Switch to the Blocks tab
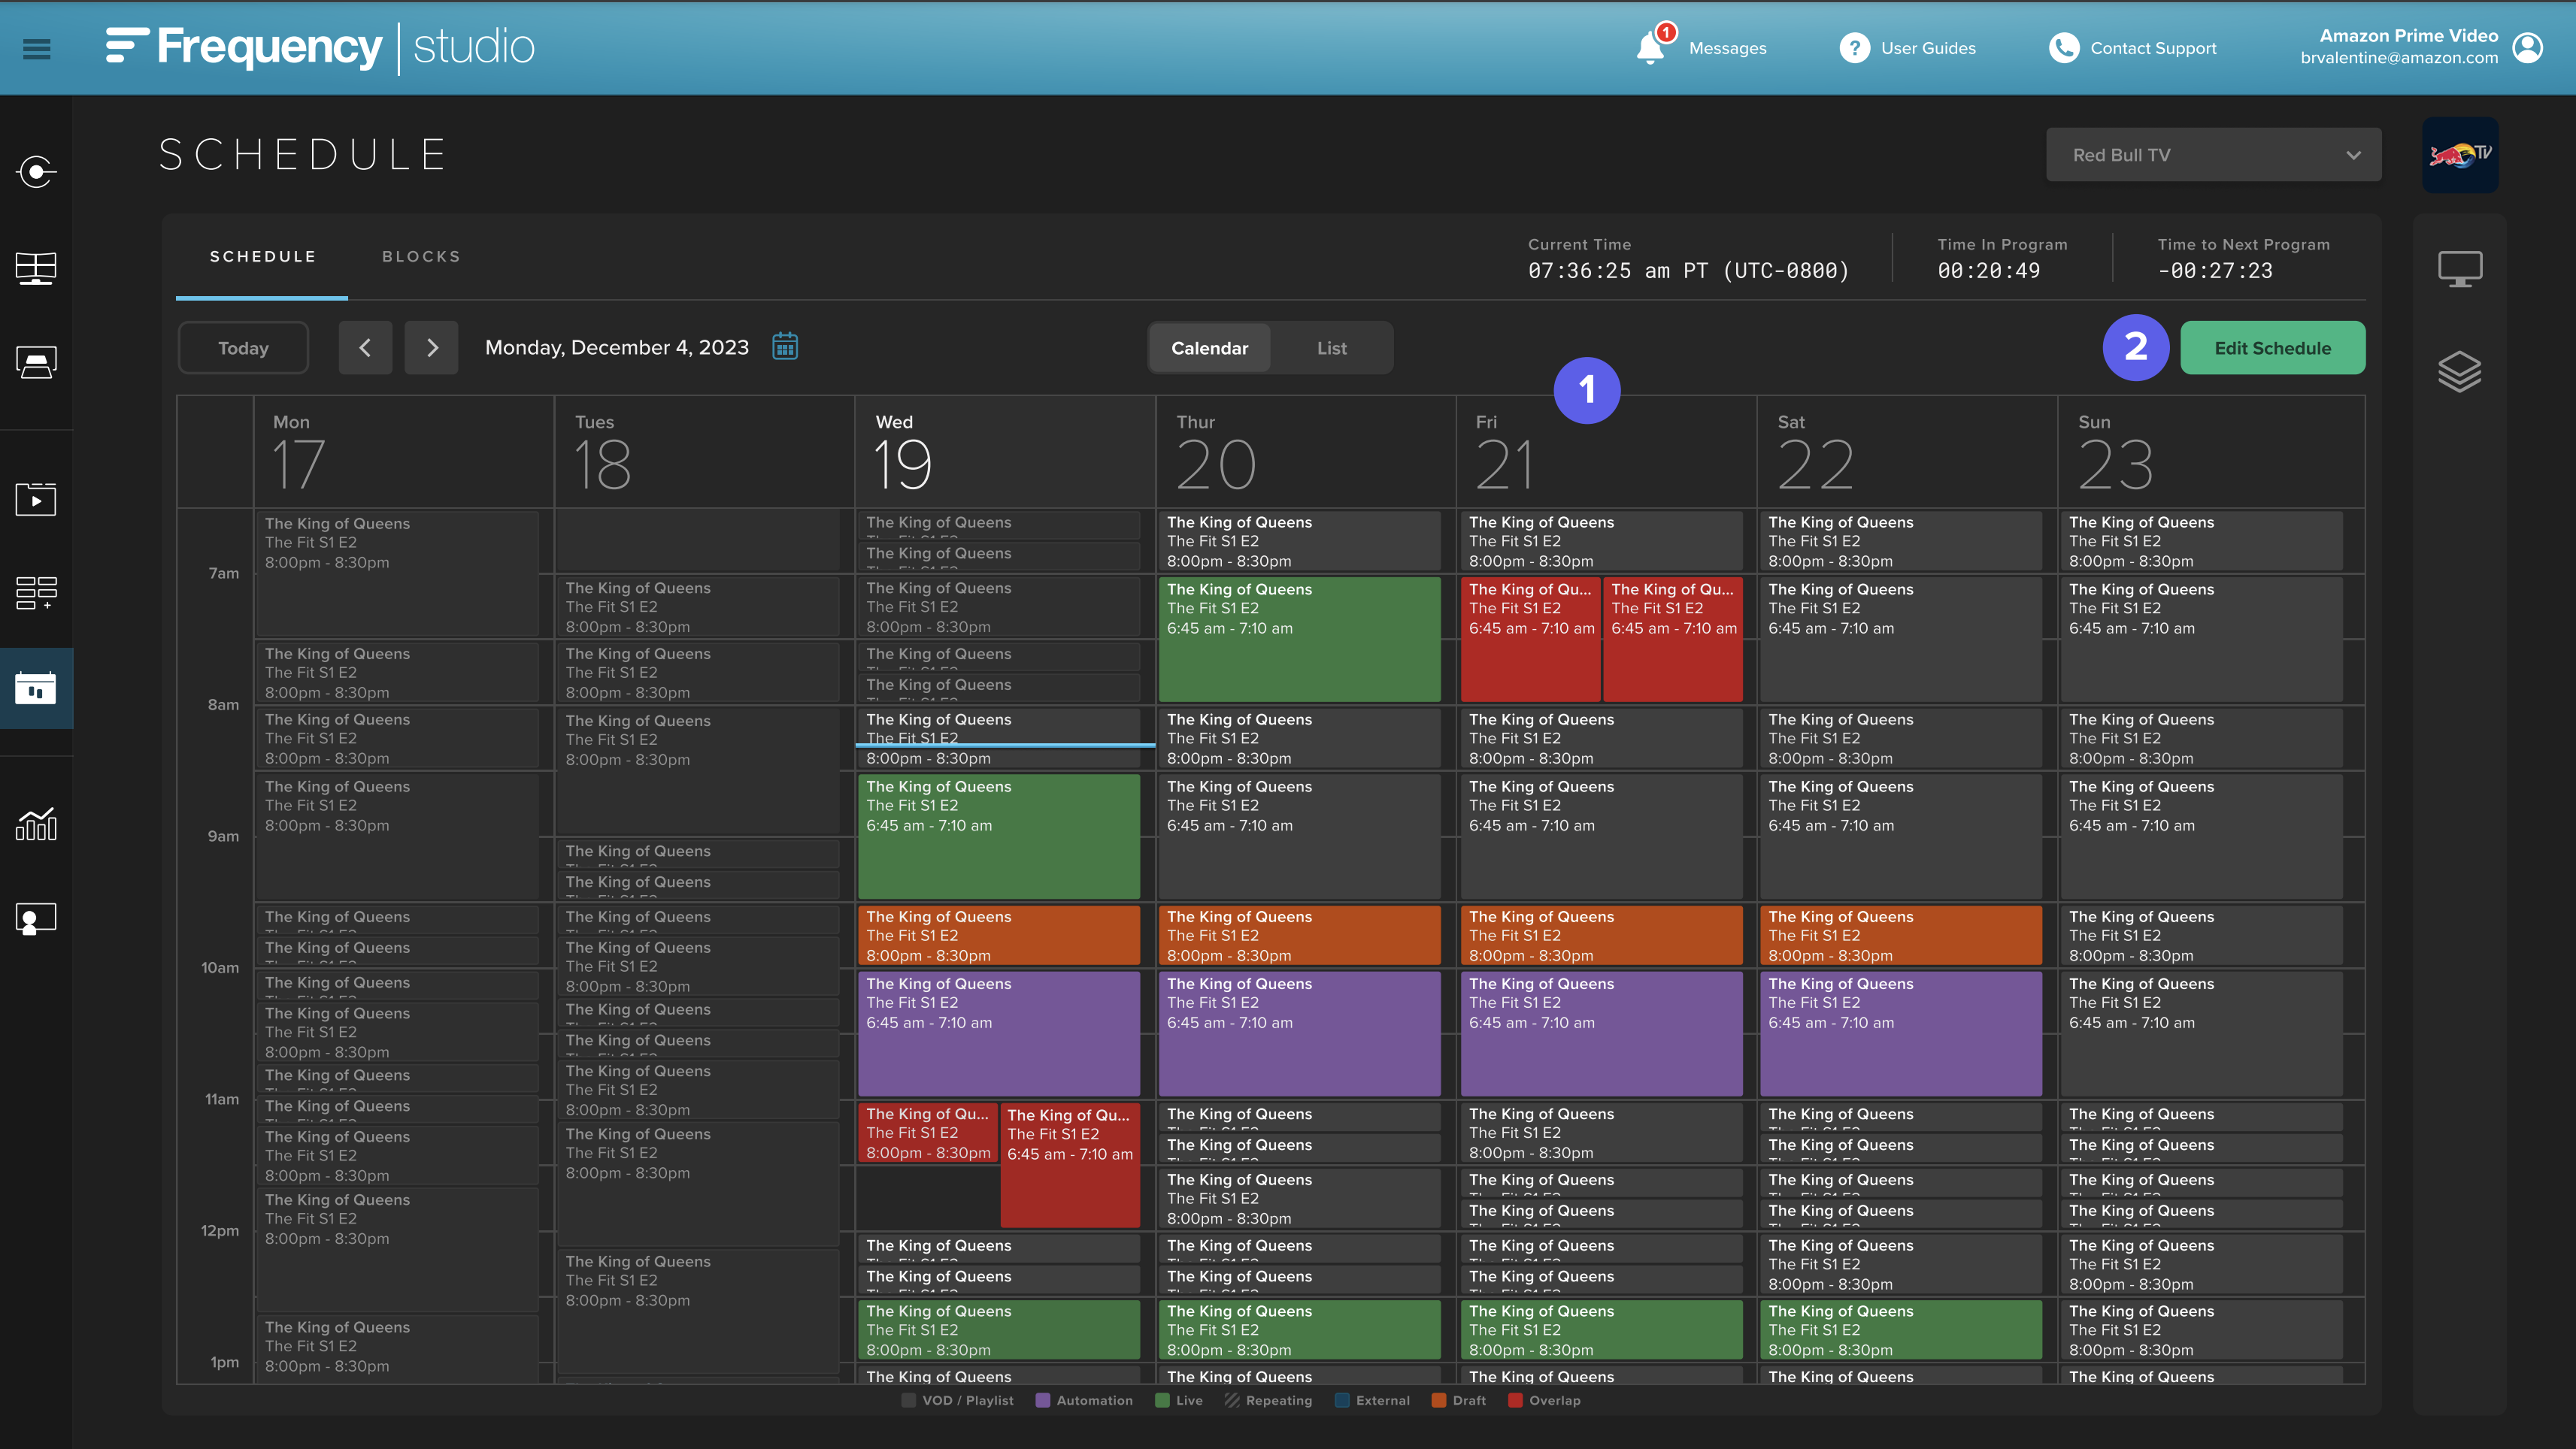The width and height of the screenshot is (2576, 1449). (x=421, y=257)
